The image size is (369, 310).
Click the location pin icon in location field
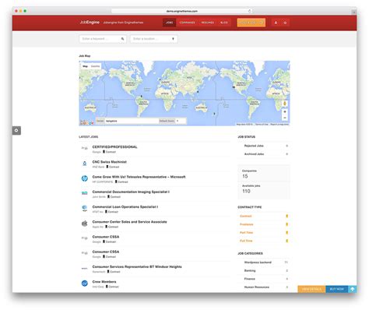(x=173, y=39)
